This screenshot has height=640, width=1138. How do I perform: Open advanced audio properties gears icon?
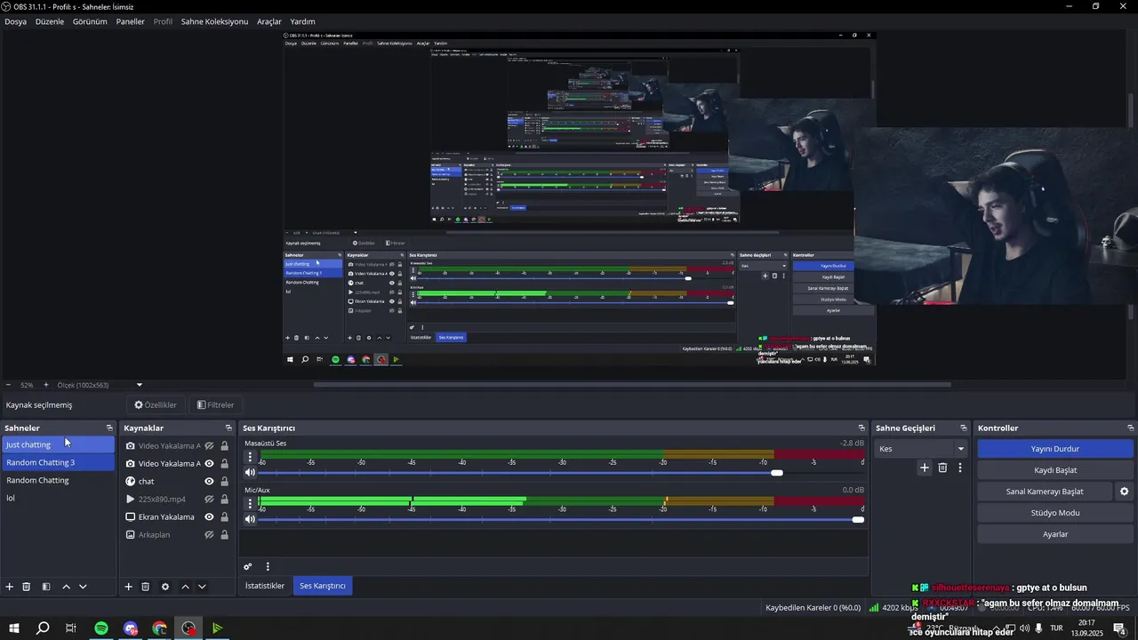click(248, 566)
